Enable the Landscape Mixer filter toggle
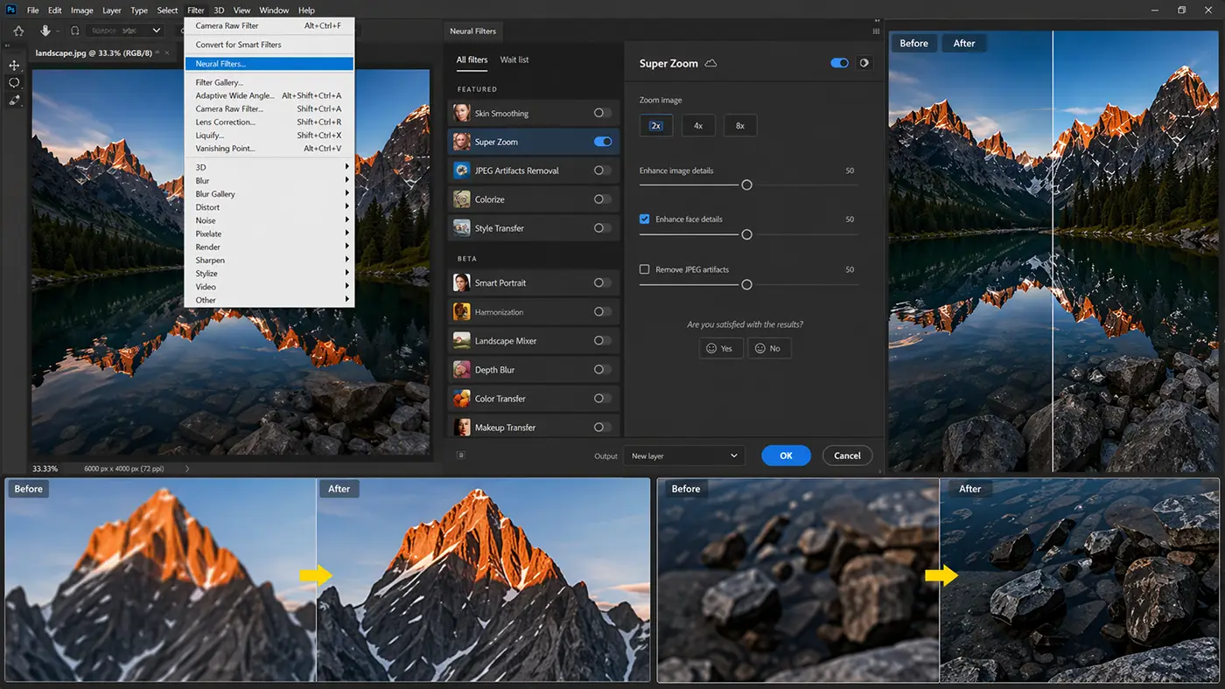The height and width of the screenshot is (689, 1225). point(602,340)
